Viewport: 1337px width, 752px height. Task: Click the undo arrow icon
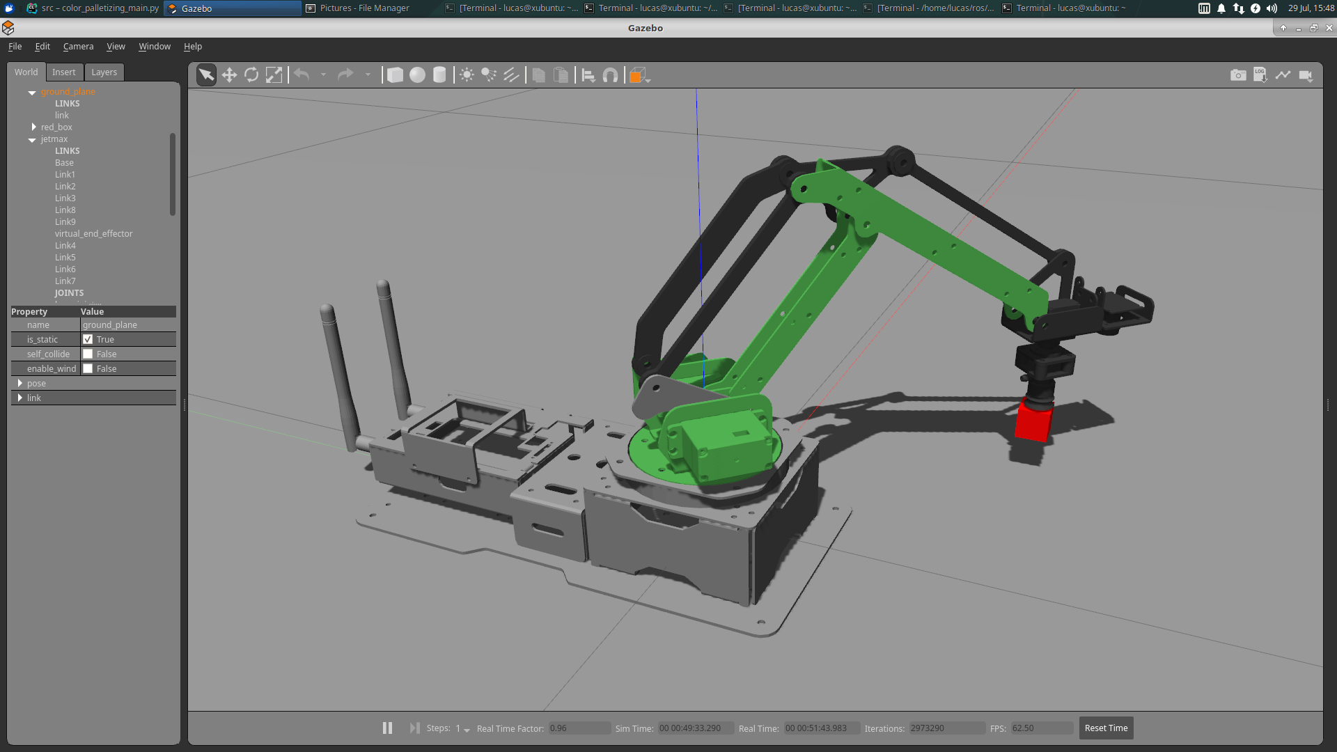pyautogui.click(x=302, y=75)
